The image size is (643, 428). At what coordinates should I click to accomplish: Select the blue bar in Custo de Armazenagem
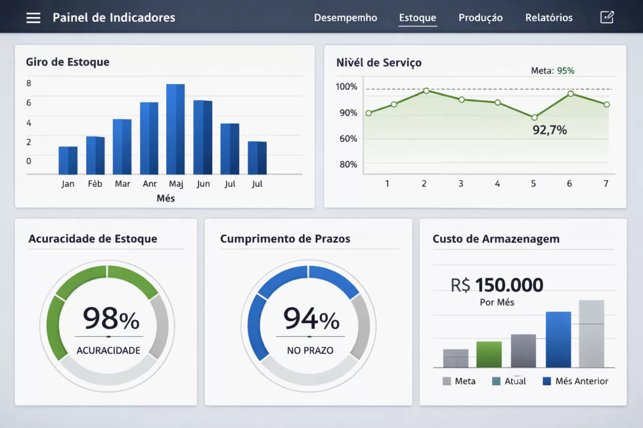[x=558, y=339]
